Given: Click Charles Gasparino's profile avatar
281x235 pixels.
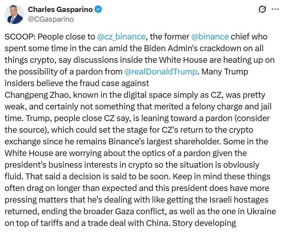Looking at the screenshot, I should pyautogui.click(x=14, y=14).
